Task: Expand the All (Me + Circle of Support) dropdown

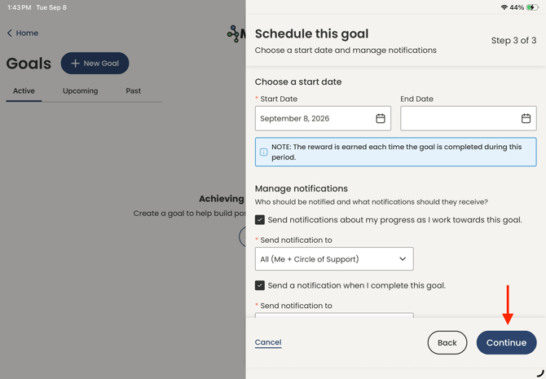Action: [334, 259]
